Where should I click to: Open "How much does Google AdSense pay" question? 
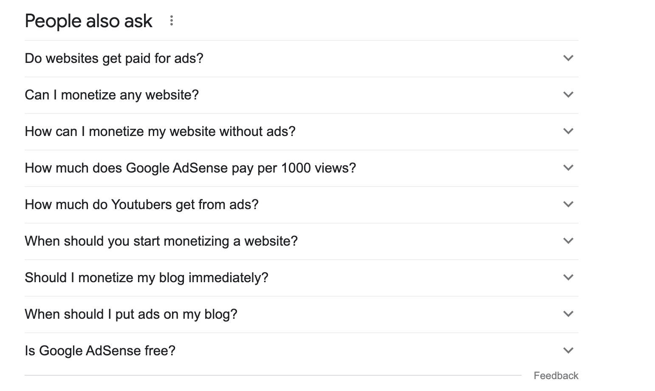point(190,168)
